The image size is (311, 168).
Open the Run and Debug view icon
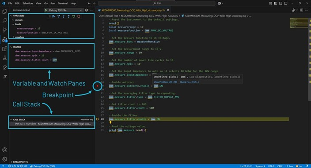pyautogui.click(x=4, y=39)
